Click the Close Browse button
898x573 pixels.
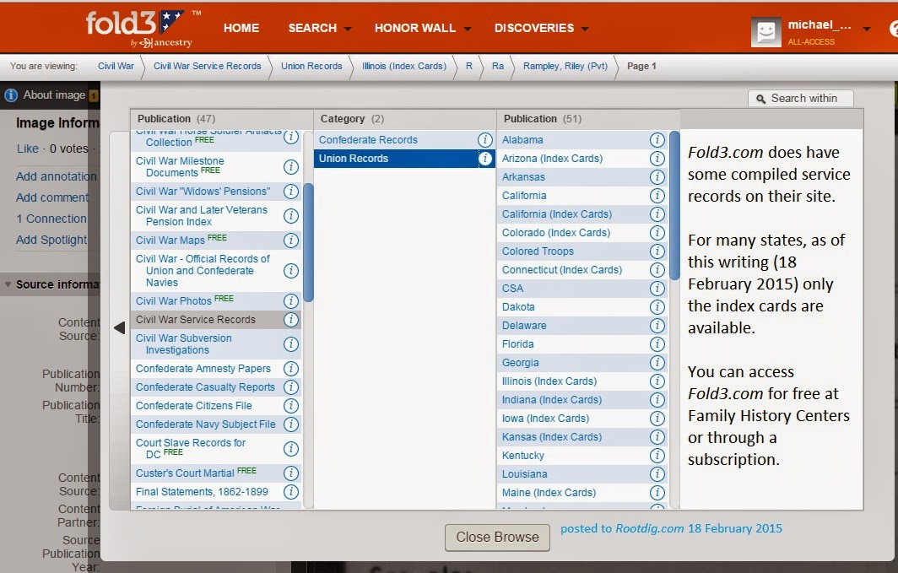tap(497, 537)
